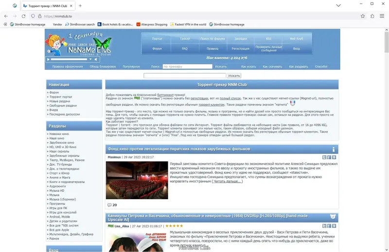
Task: Open Игры для ПК section
Action: (58, 208)
